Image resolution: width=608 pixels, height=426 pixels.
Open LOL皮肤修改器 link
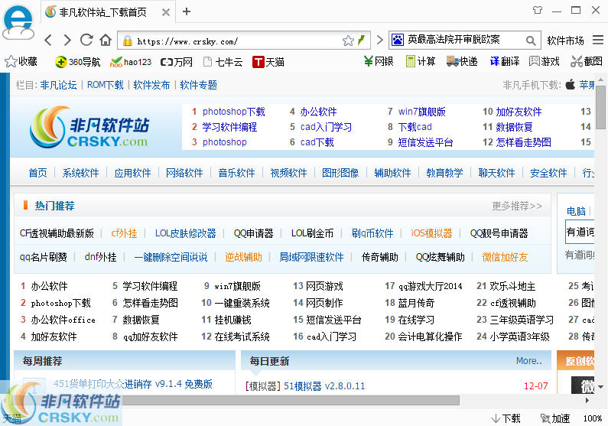[x=185, y=233]
